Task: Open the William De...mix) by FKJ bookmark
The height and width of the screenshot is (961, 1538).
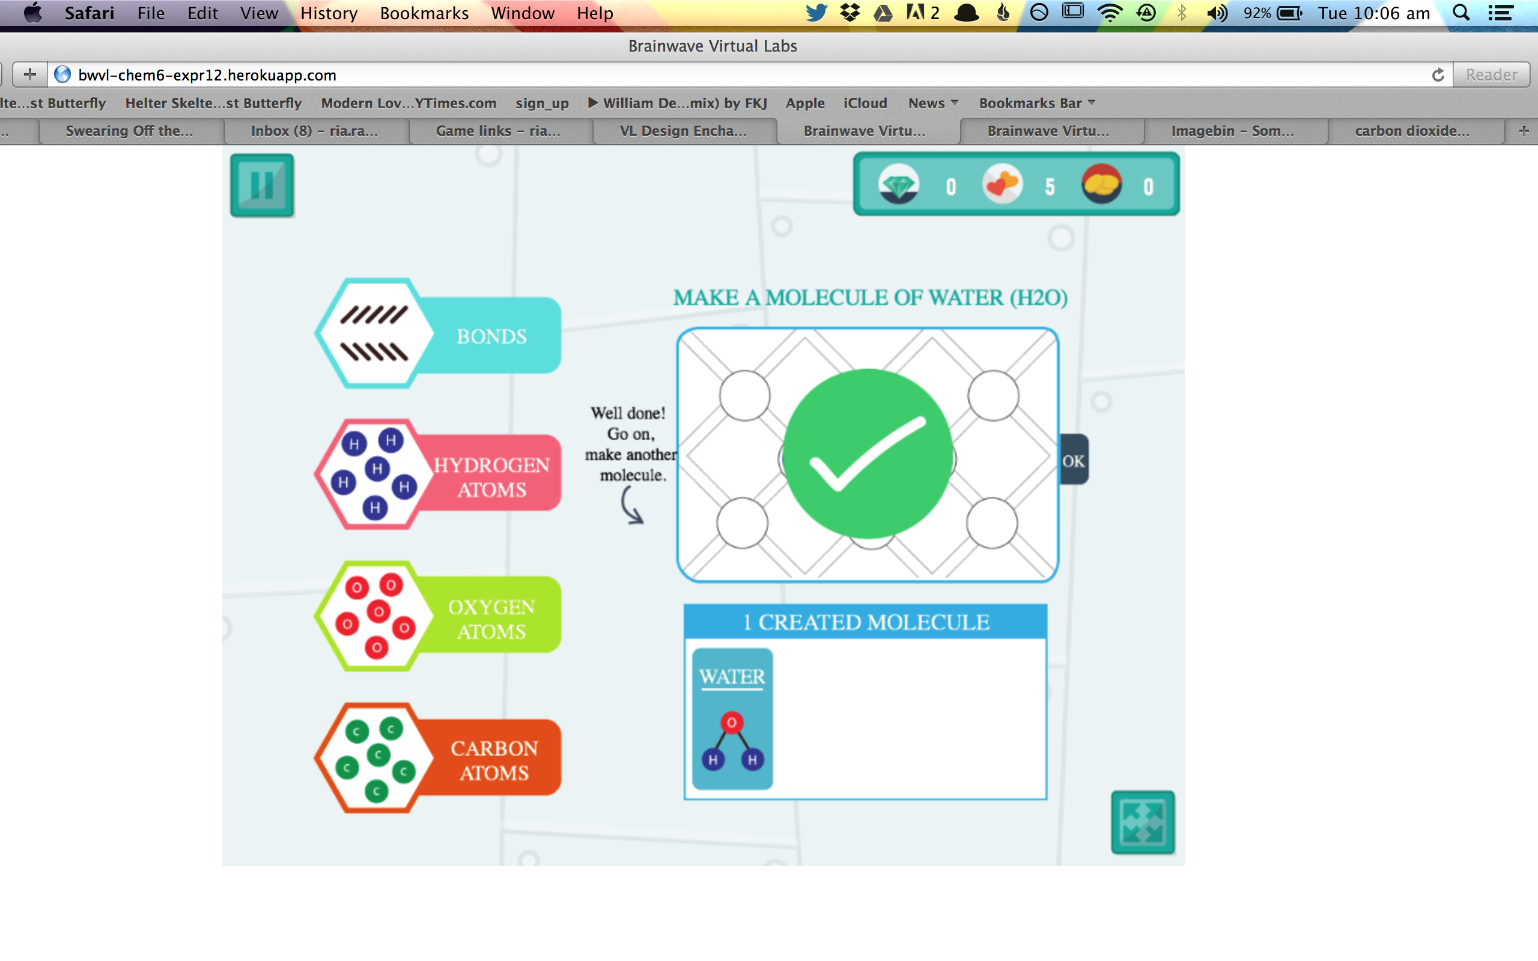Action: 678,103
